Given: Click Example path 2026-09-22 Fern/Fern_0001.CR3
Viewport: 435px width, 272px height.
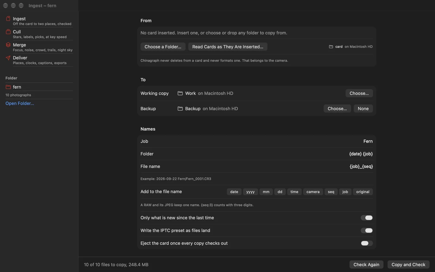Looking at the screenshot, I should point(184,179).
